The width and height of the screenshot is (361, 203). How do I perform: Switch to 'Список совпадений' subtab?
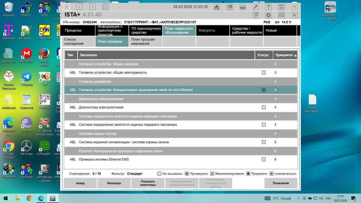point(78,41)
